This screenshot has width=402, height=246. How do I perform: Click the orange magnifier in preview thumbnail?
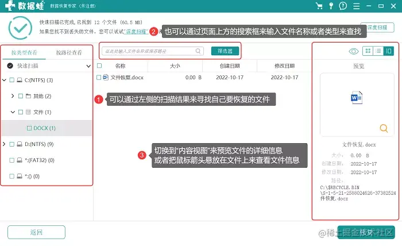click(384, 128)
